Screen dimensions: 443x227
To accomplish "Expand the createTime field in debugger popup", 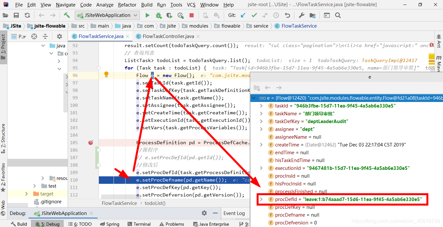I will [x=261, y=145].
